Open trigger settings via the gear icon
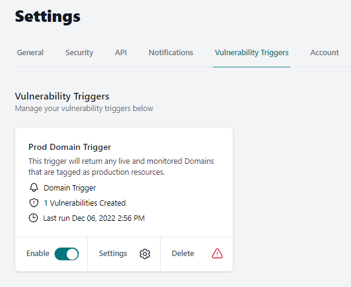Screen dimensions: 351x287 pyautogui.click(x=145, y=254)
